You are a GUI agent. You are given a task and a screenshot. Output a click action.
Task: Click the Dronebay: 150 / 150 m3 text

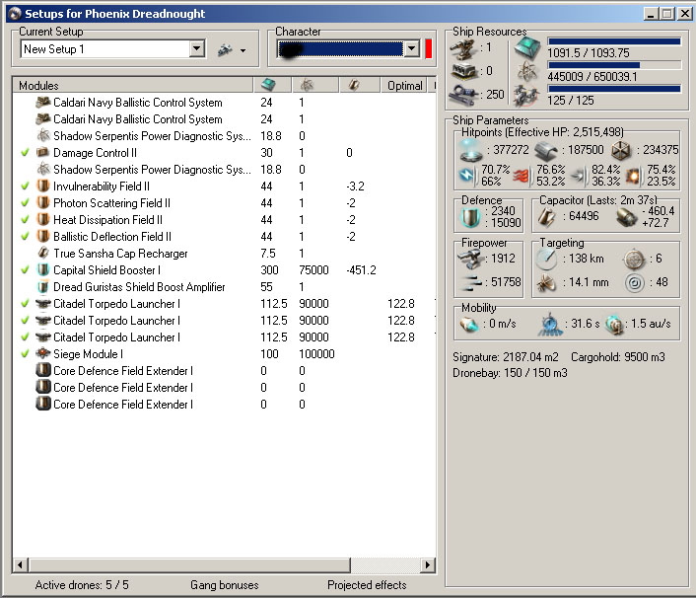510,373
